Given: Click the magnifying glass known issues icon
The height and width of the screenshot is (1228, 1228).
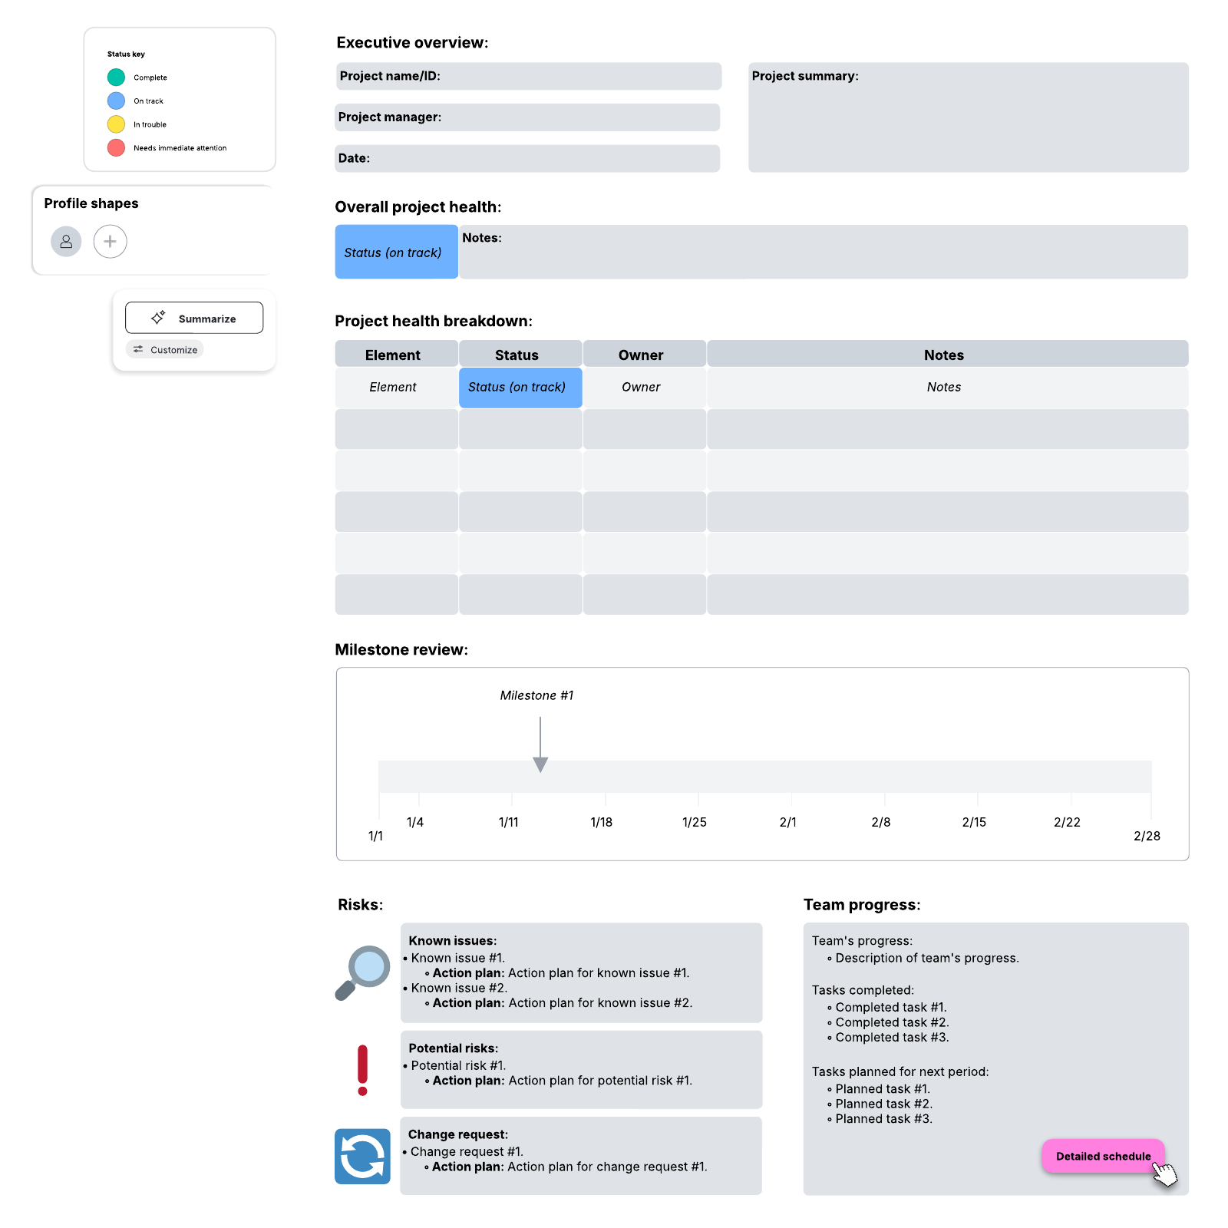Looking at the screenshot, I should 363,972.
